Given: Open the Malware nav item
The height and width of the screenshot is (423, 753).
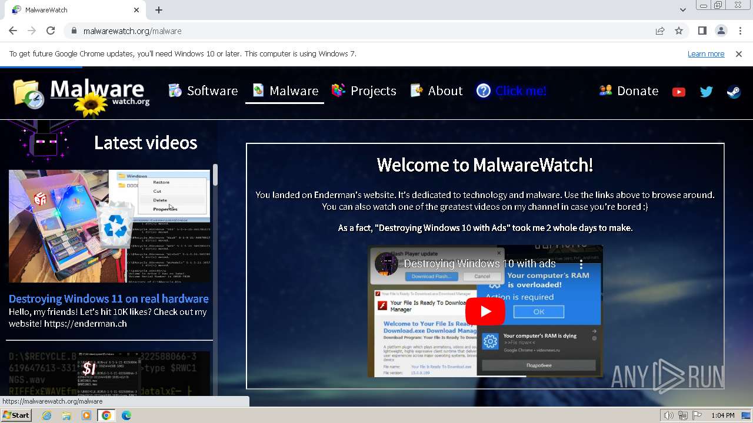Looking at the screenshot, I should 285,91.
